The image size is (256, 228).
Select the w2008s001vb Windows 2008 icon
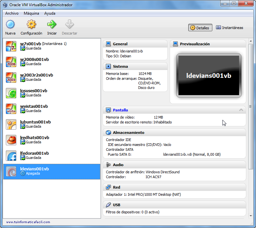(11, 62)
